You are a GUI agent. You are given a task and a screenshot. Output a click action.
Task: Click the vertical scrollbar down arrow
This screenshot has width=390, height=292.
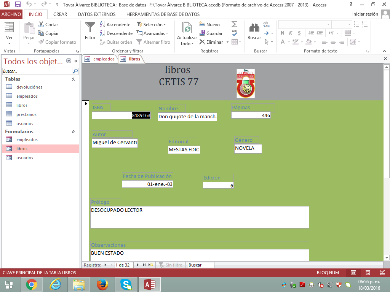pos(387,257)
